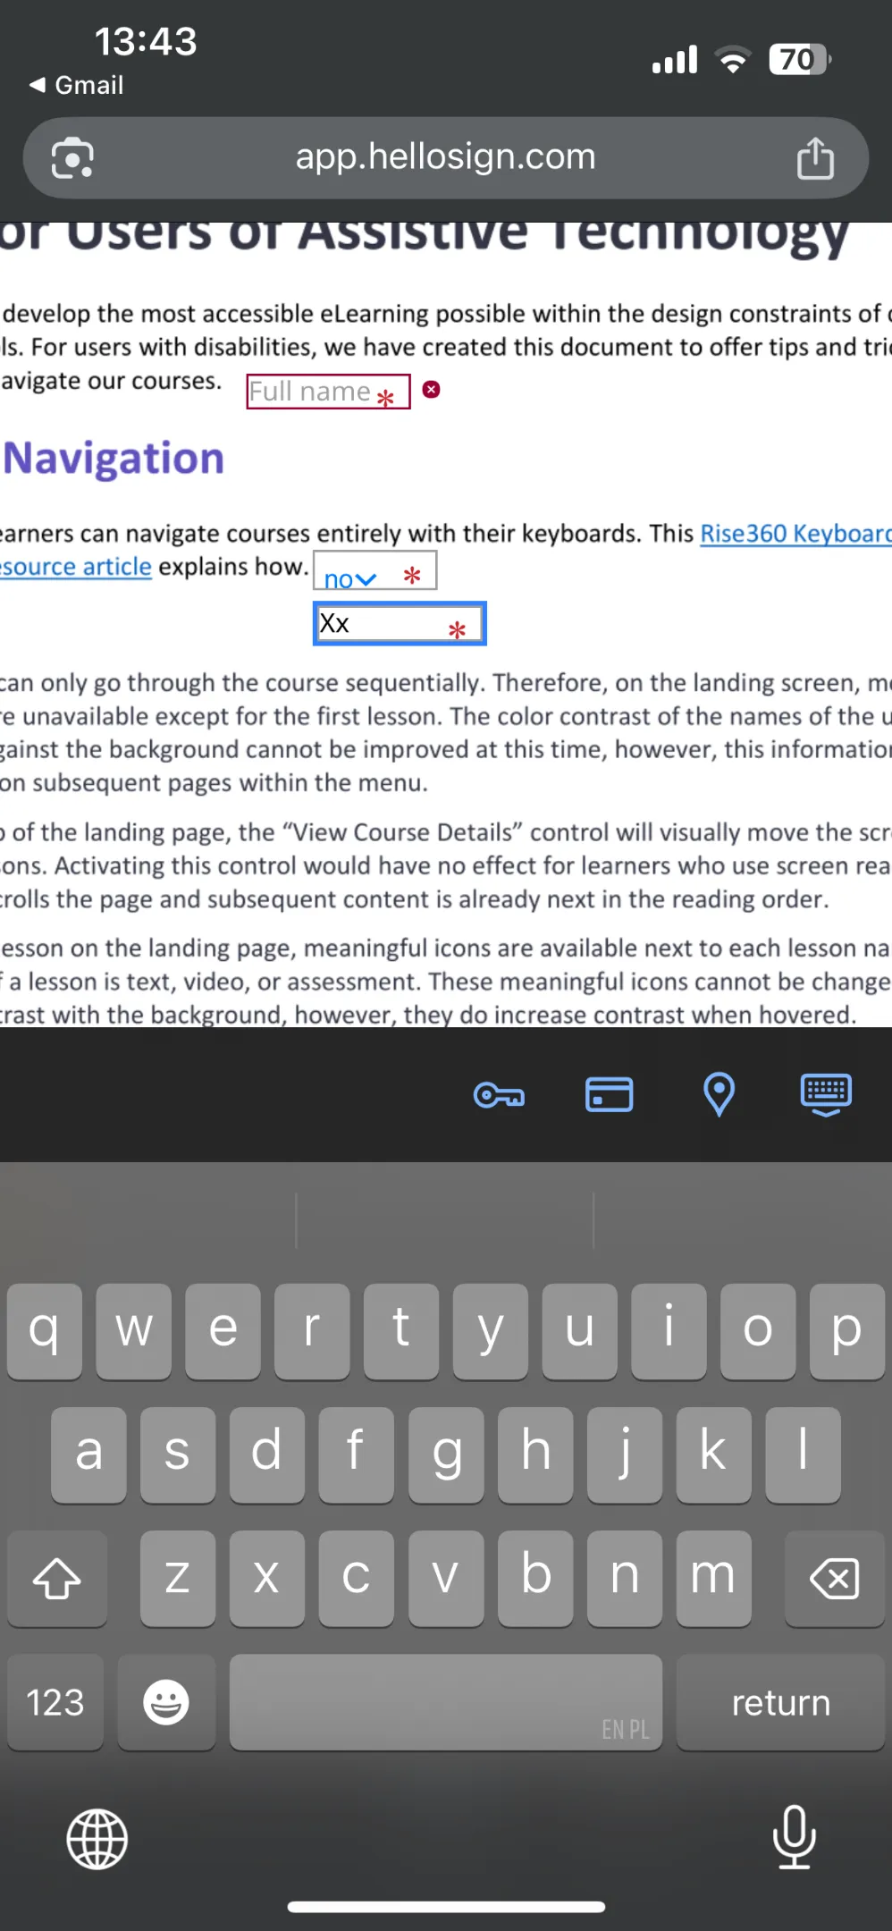Viewport: 892px width, 1931px height.
Task: Switch keyboard language with globe icon
Action: click(x=97, y=1839)
